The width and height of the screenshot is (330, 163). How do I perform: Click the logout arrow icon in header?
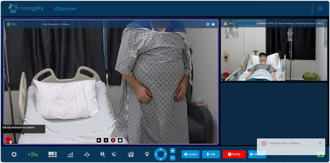(x=320, y=9)
